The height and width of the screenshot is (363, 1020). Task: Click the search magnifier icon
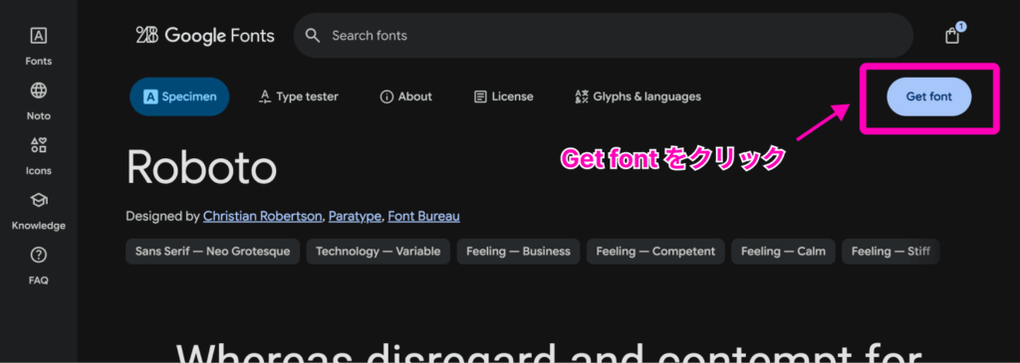pos(313,35)
